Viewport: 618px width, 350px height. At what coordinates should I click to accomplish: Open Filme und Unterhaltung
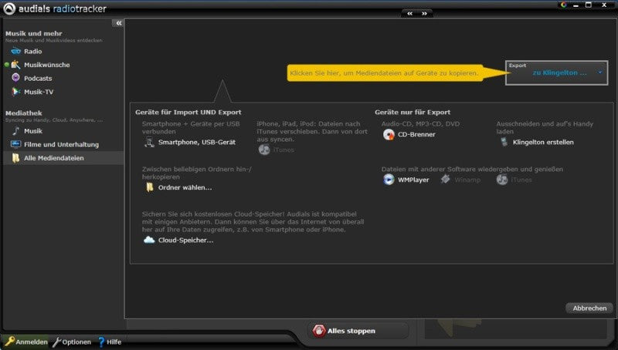point(61,144)
